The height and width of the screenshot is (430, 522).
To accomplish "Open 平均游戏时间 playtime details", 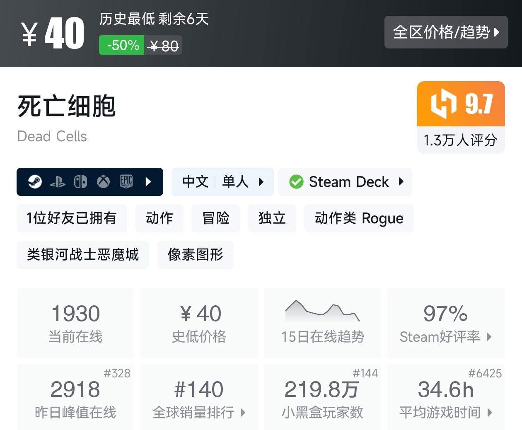I will tap(446, 412).
